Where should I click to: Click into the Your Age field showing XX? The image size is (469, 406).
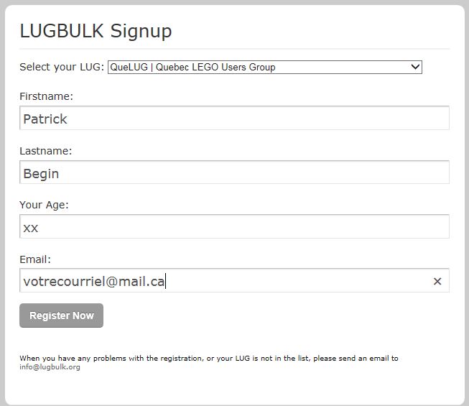234,227
